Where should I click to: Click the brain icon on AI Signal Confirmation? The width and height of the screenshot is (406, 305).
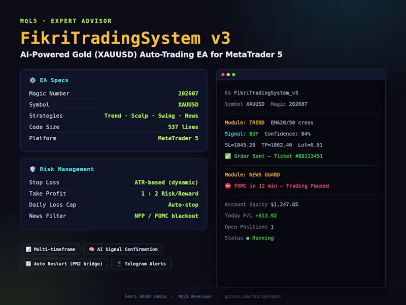click(91, 249)
